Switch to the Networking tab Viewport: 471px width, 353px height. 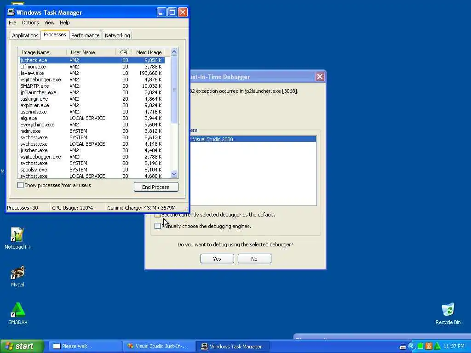coord(117,35)
